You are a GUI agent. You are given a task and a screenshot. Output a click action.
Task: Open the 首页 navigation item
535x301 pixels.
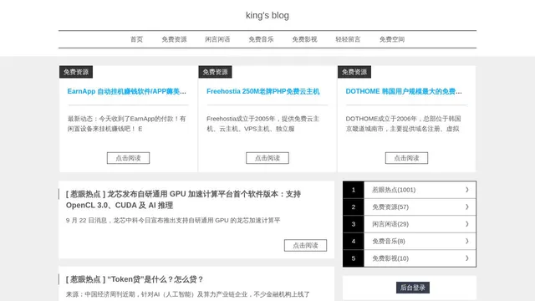(136, 39)
